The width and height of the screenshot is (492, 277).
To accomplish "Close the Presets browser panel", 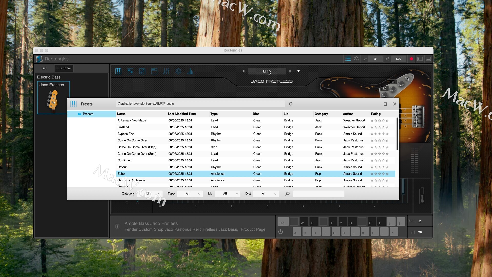I will 395,104.
